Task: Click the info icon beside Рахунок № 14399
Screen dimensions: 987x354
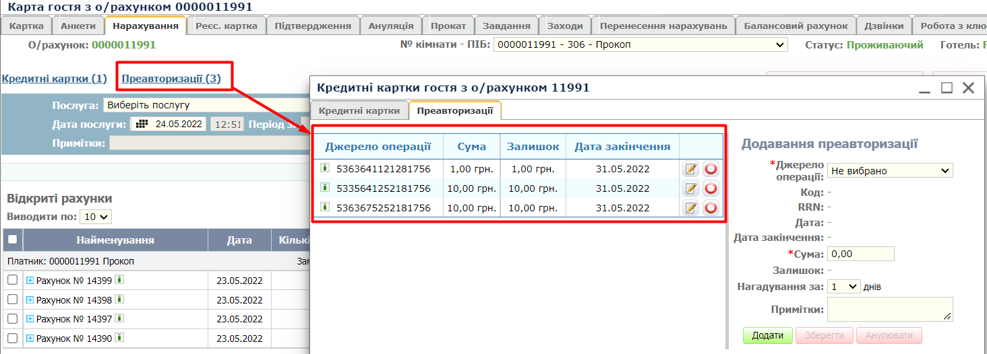Action: [x=119, y=279]
